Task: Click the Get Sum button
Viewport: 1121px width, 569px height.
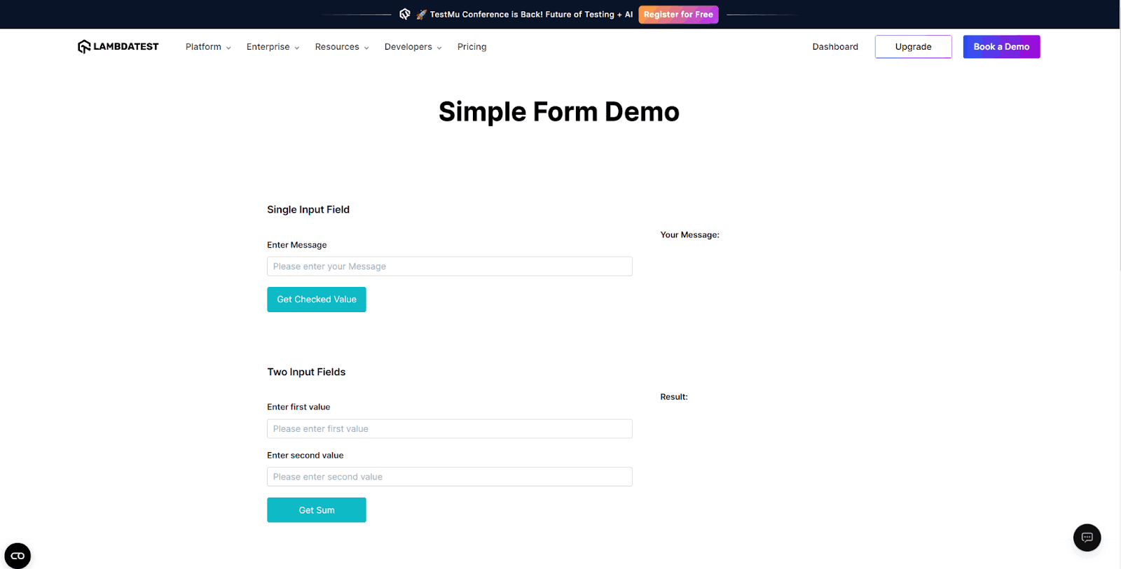Action: click(316, 510)
